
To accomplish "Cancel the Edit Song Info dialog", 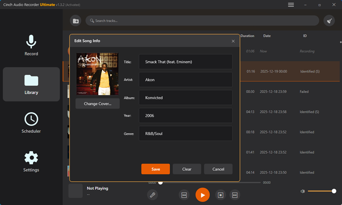I will (x=218, y=169).
